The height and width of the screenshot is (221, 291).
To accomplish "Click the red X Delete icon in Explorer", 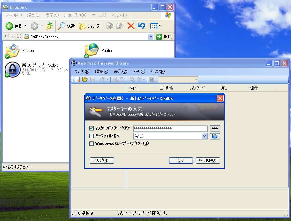I will (x=131, y=26).
